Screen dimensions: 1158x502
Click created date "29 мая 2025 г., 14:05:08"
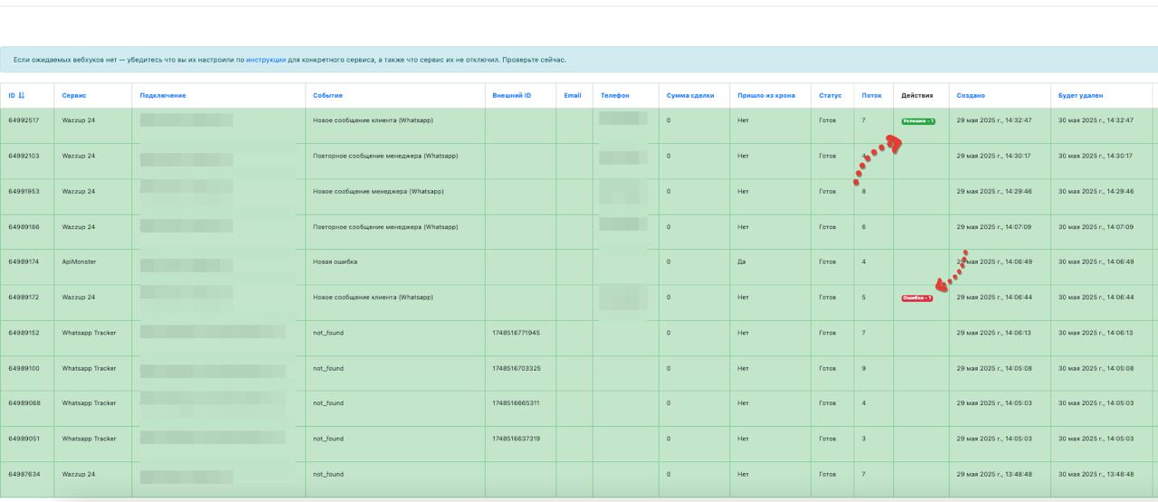(994, 368)
